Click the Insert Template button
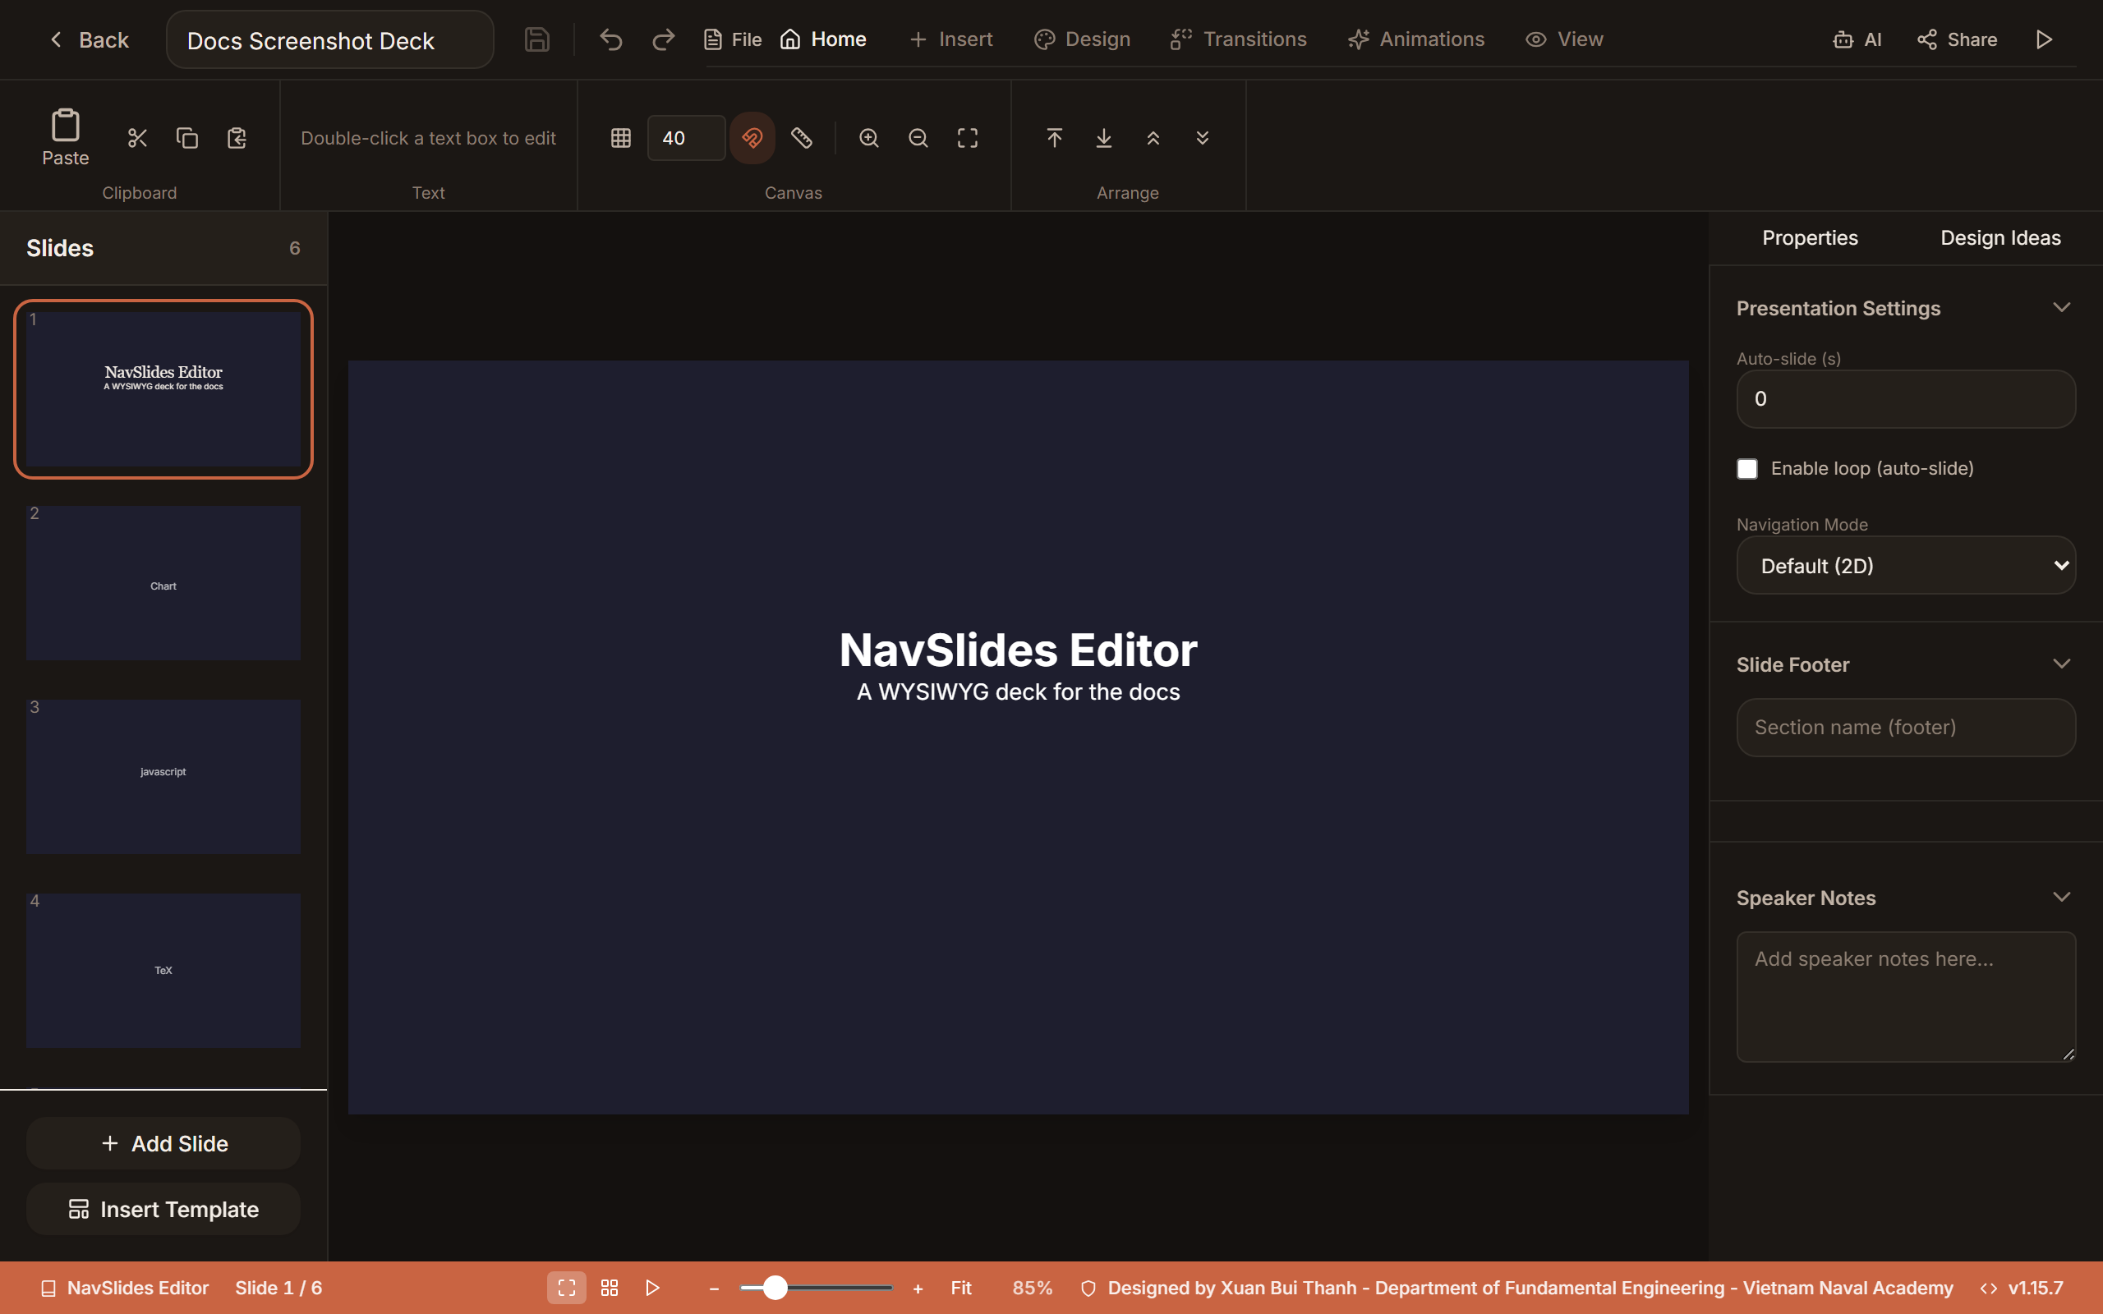Image resolution: width=2103 pixels, height=1314 pixels. pyautogui.click(x=163, y=1209)
